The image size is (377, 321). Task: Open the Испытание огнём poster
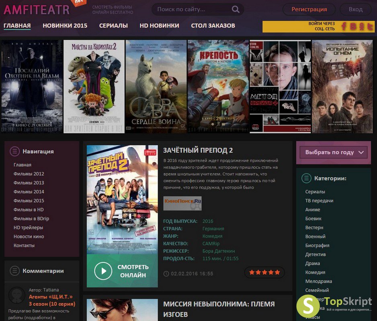click(x=342, y=86)
